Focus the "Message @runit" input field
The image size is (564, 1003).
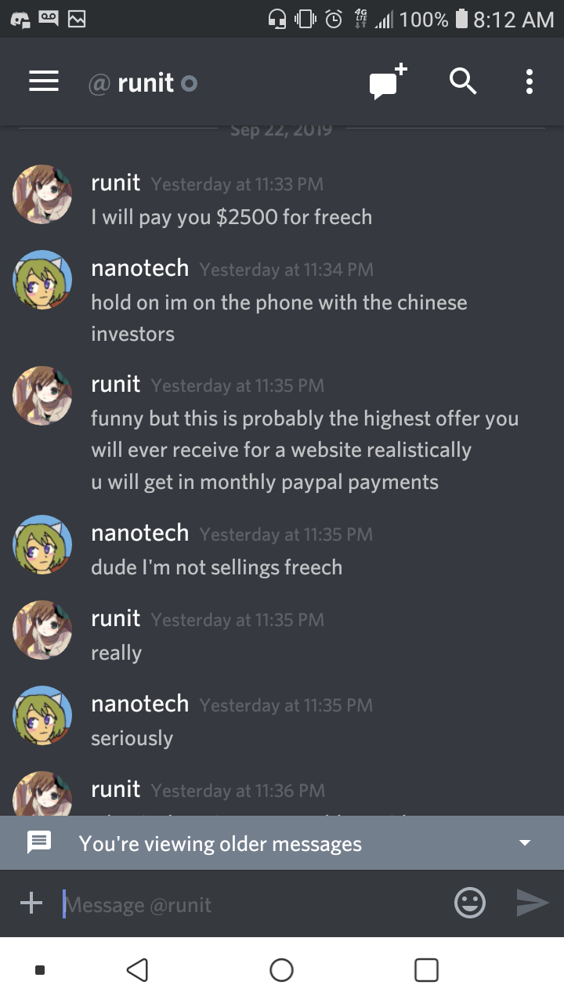point(251,904)
